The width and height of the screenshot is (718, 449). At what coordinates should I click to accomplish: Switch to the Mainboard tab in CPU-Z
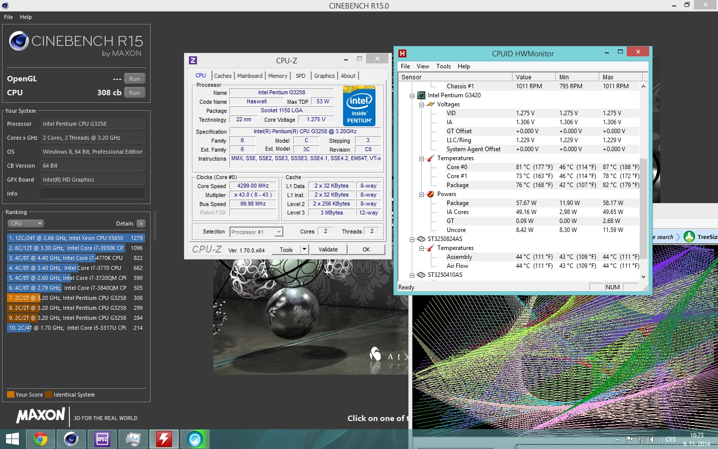249,76
